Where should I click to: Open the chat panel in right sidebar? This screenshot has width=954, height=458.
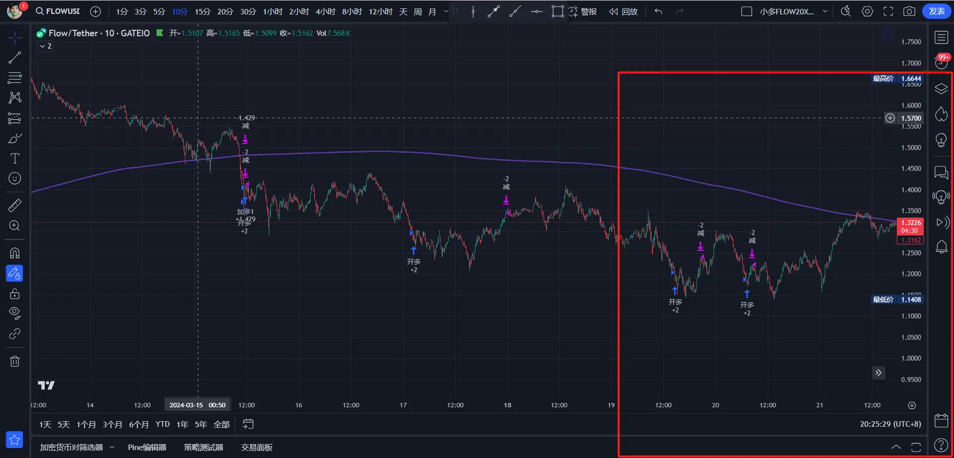(x=941, y=172)
